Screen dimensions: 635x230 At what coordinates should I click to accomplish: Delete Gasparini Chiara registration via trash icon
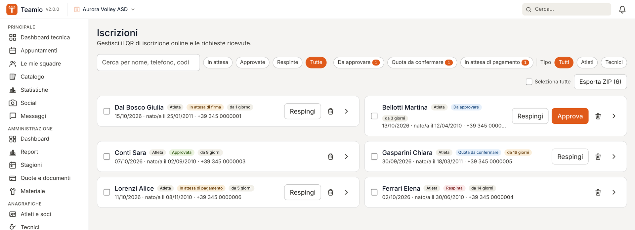[x=598, y=157]
